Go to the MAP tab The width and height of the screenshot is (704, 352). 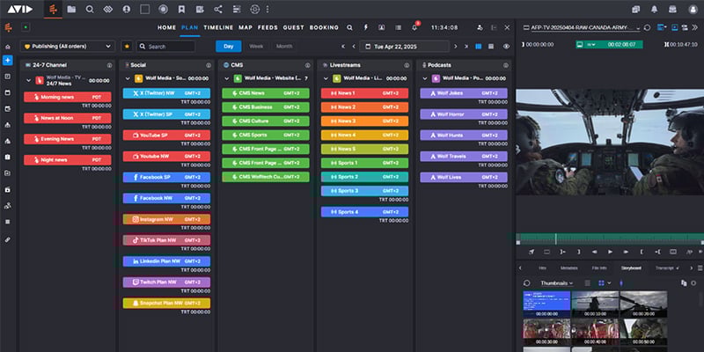tap(246, 27)
